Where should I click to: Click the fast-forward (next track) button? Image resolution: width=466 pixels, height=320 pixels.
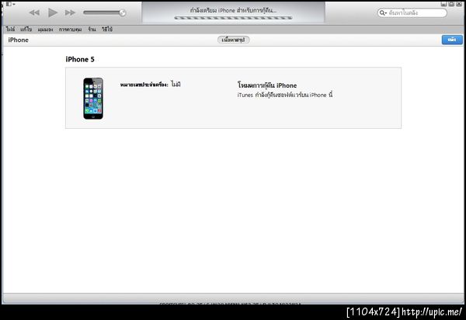tap(70, 12)
